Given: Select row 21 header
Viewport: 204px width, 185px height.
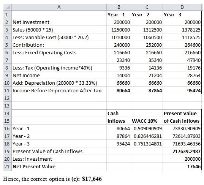Looking at the screenshot, I should point(8,166).
